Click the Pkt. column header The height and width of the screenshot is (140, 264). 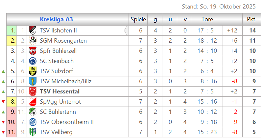coord(252,19)
